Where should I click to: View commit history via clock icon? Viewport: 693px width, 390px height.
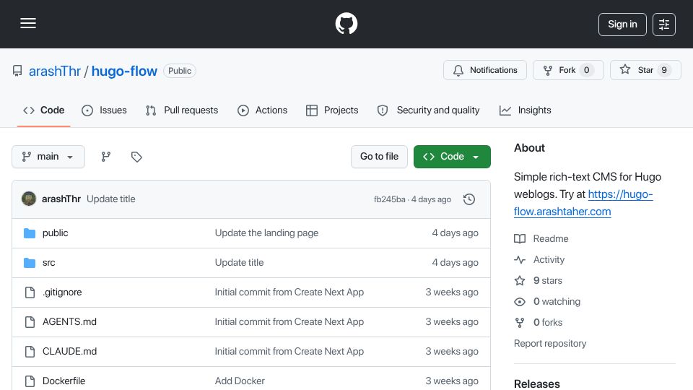tap(469, 199)
